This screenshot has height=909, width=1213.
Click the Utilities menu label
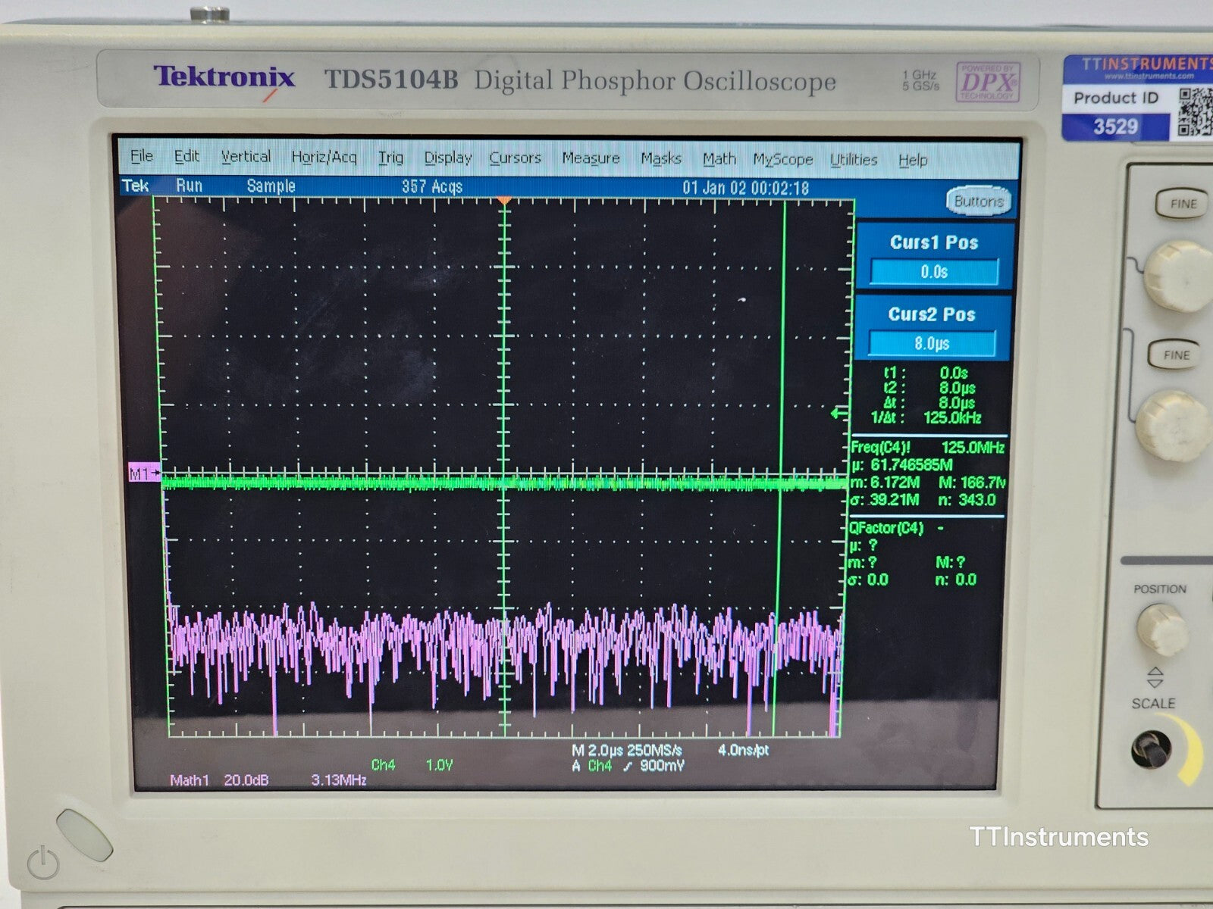[x=853, y=159]
